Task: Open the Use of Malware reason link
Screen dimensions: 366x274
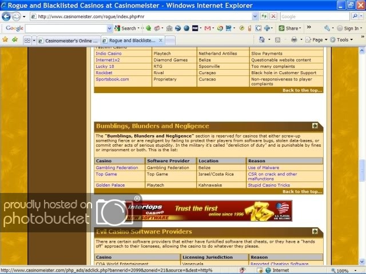Action: coord(264,167)
